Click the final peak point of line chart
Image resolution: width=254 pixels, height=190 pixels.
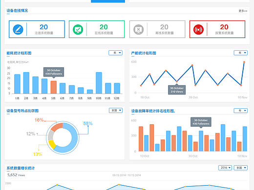coord(244,62)
